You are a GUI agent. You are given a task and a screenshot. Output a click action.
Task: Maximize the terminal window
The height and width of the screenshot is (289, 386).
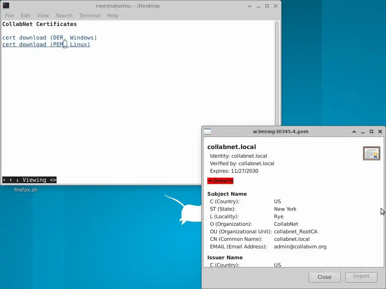click(x=267, y=6)
